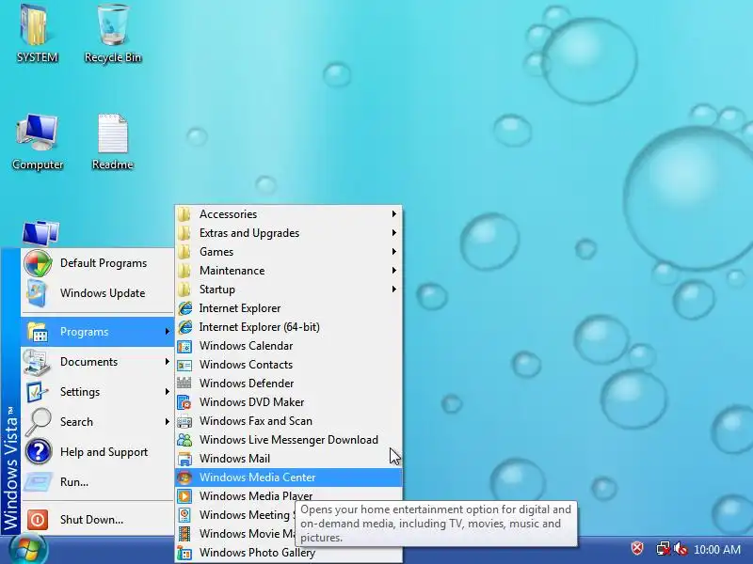Viewport: 753px width, 564px height.
Task: Select the network computers desktop icon above Start menu
Action: pyautogui.click(x=40, y=232)
